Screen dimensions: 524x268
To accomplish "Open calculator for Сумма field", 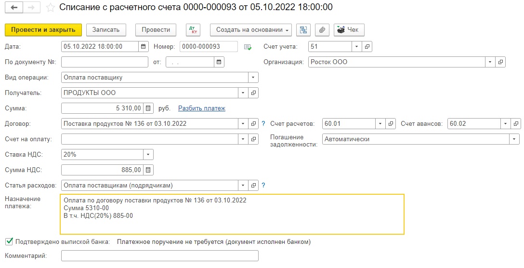I will [x=148, y=108].
